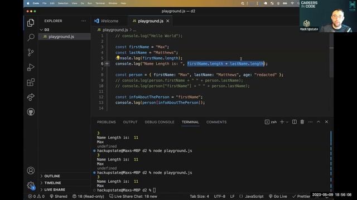The height and width of the screenshot is (200, 357).
Task: Select the Terminal panel tab
Action: pos(190,122)
